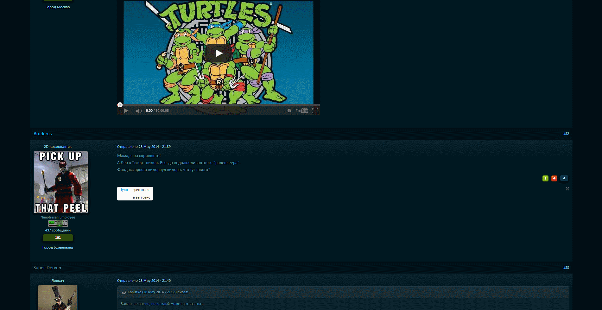Viewport: 602px width, 310px height.
Task: View reputation score 0 on post #32
Action: (564, 178)
